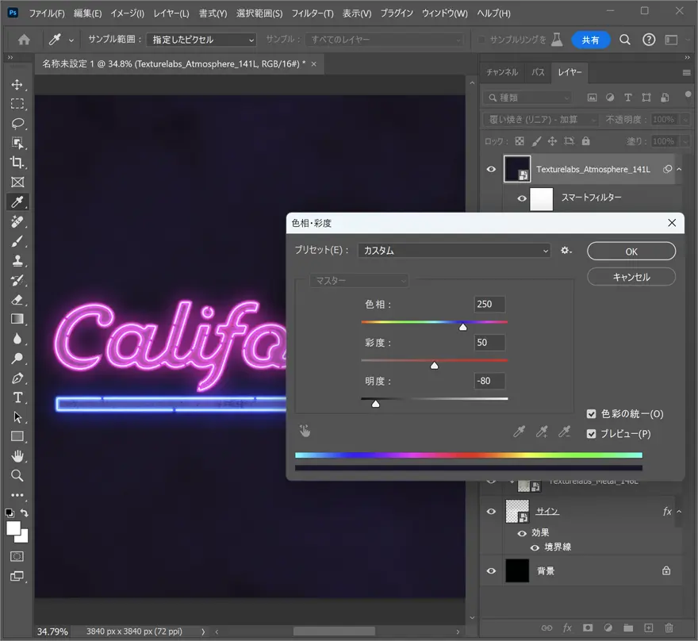This screenshot has height=641, width=698.
Task: Toggle スマートフィルター visibility eye
Action: click(x=522, y=198)
